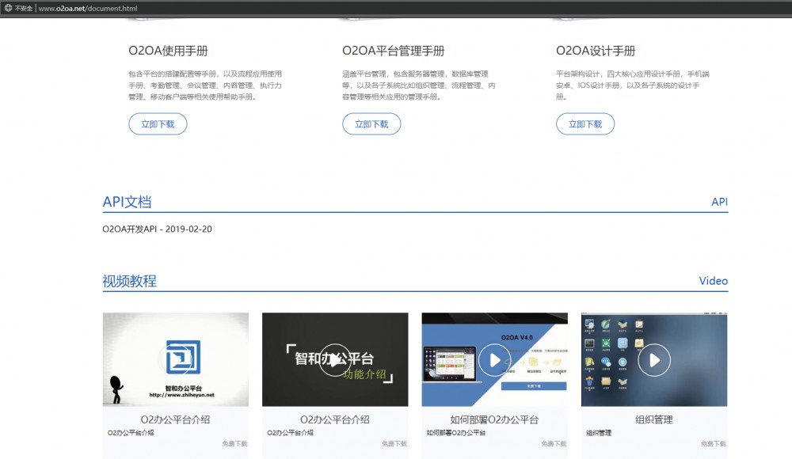
Task: Download the O2OA设计手册
Action: 585,123
